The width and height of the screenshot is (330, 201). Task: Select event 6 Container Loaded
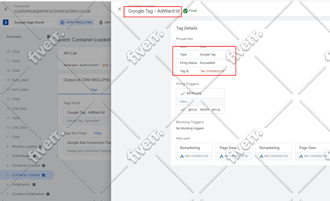pyautogui.click(x=23, y=166)
